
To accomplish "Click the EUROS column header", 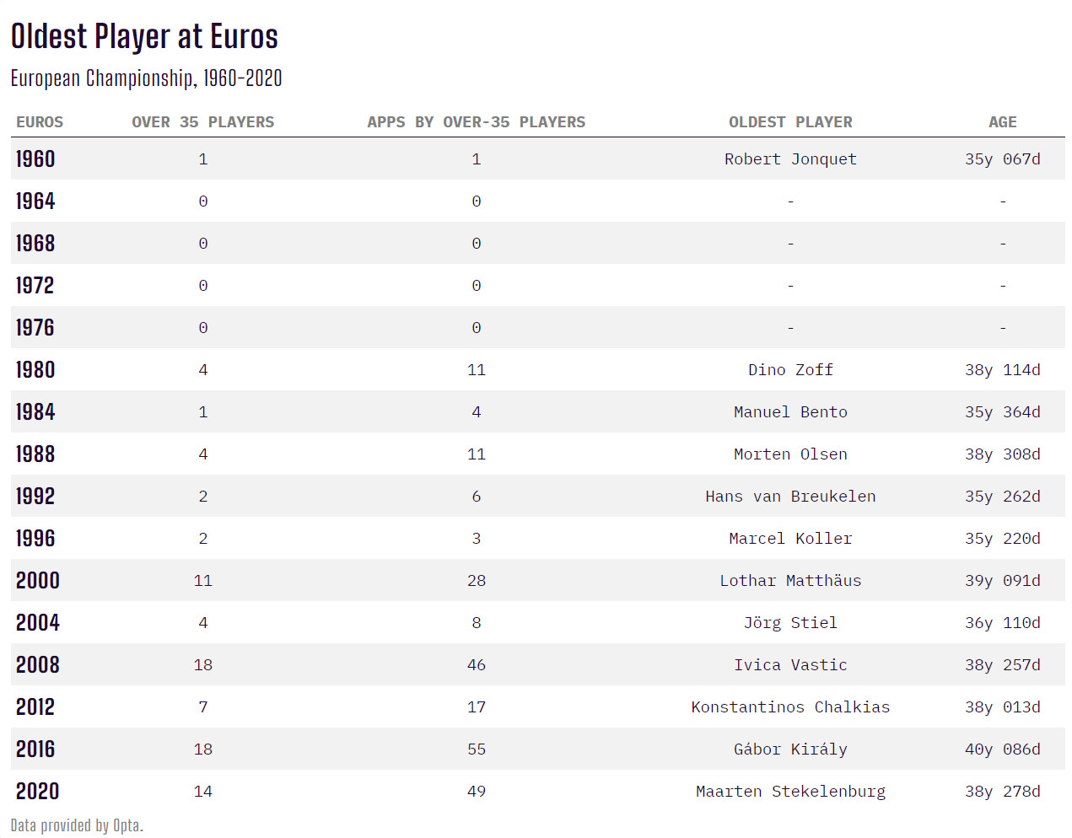I will coord(40,122).
